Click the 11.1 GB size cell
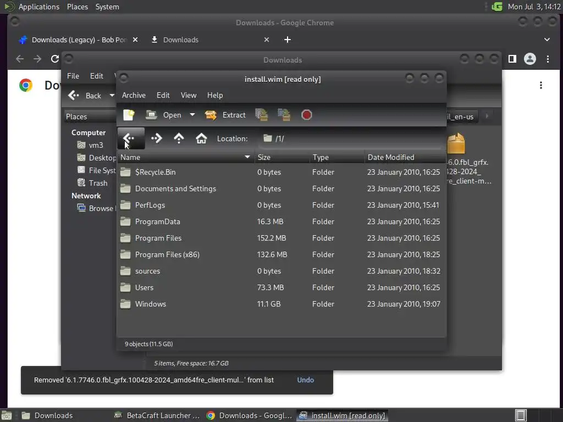 (x=269, y=304)
